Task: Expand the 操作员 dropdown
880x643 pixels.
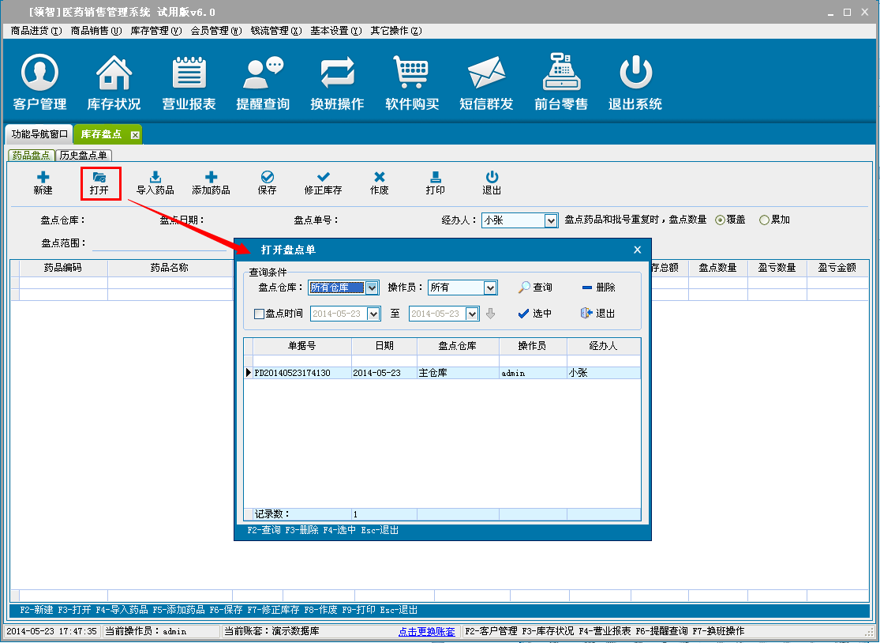Action: pyautogui.click(x=490, y=288)
